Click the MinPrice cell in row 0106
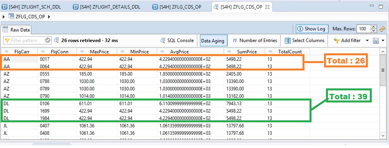The image size is (389, 148). [x=137, y=104]
